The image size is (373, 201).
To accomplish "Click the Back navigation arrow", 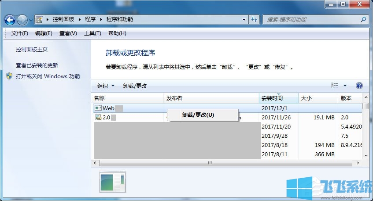I will pos(10,20).
